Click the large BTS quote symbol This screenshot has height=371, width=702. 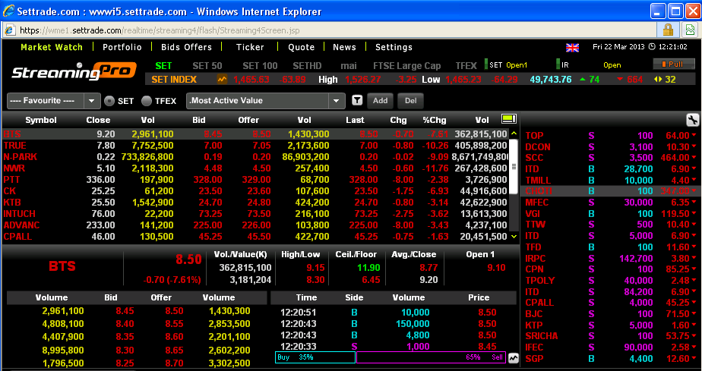tap(62, 266)
